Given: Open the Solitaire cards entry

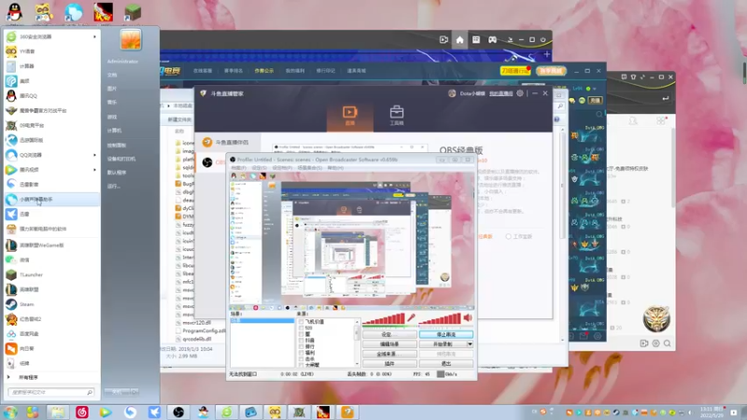Looking at the screenshot, I should 50,363.
